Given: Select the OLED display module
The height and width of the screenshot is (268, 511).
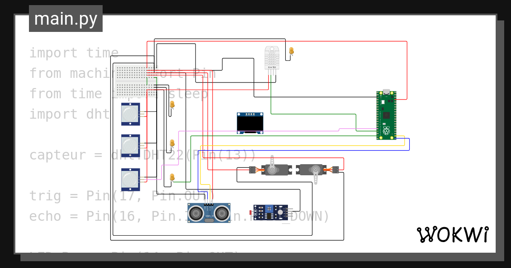Looking at the screenshot, I should click(x=250, y=123).
